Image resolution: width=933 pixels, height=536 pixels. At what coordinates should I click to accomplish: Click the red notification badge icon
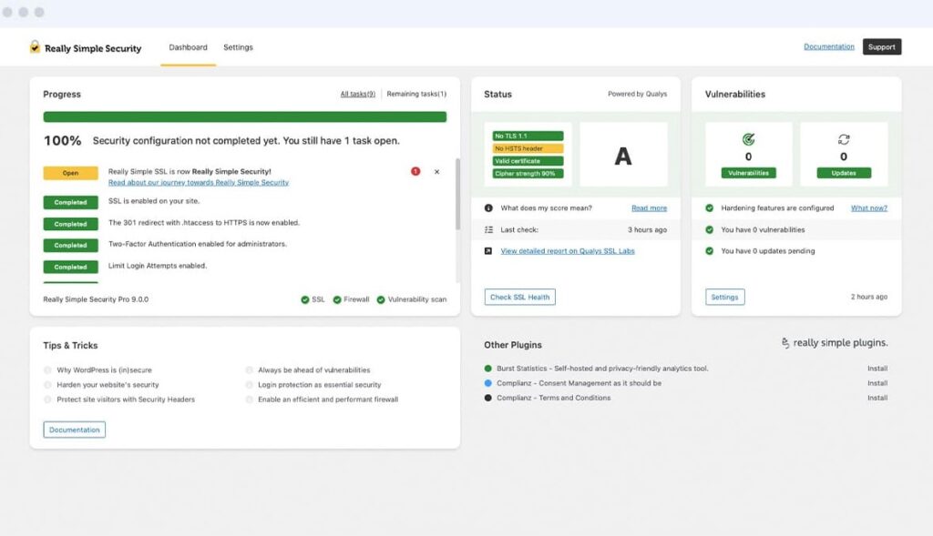(415, 171)
